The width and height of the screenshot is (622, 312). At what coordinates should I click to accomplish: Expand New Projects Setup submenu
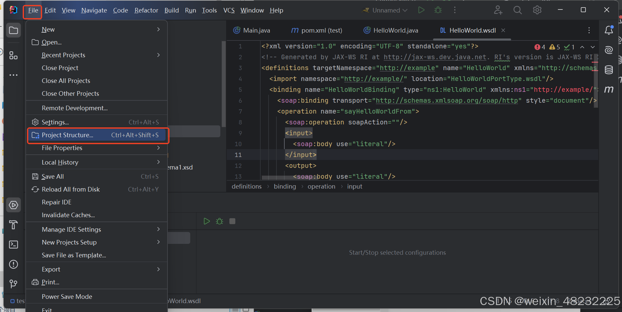(96, 242)
